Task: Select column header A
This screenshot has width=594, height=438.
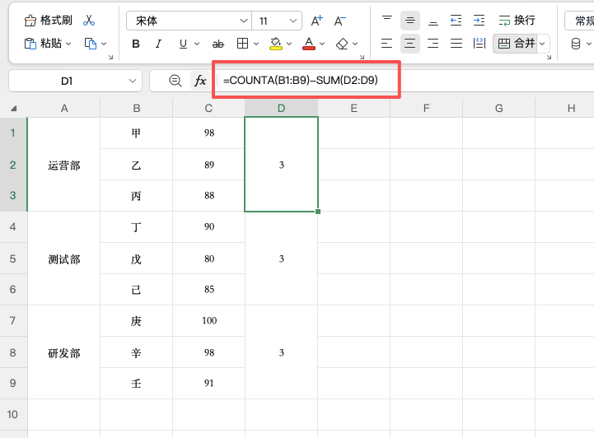Action: pos(64,109)
